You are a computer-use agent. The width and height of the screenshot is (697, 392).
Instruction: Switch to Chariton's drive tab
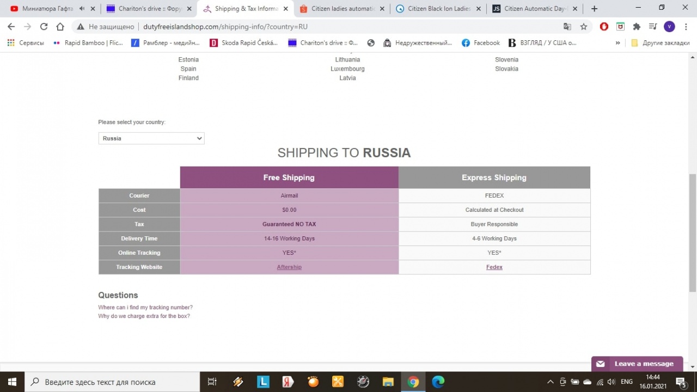pos(144,9)
